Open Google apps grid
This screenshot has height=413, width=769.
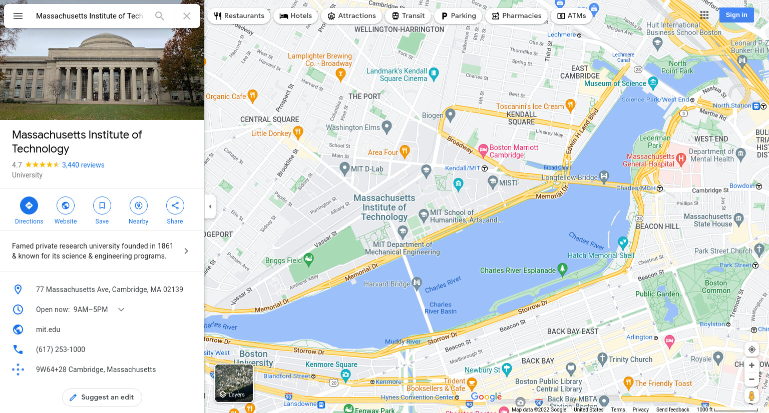click(x=704, y=15)
